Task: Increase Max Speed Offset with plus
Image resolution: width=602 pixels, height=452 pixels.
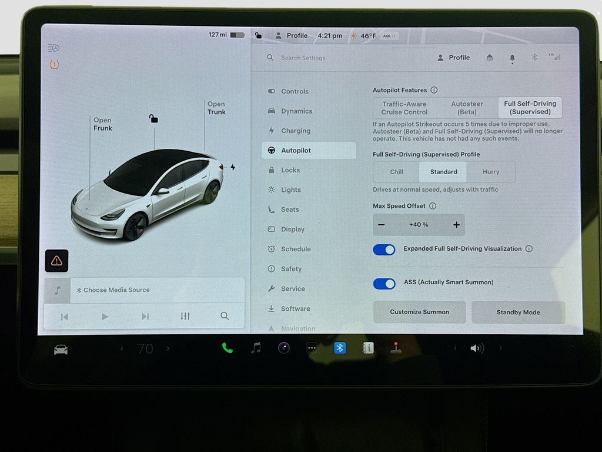Action: [x=456, y=225]
